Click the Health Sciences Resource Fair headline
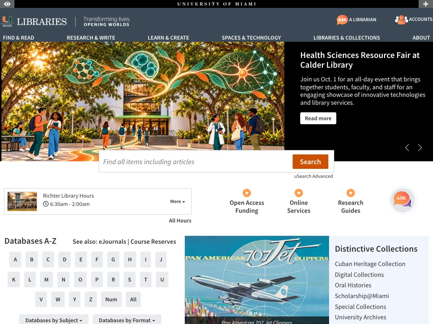 click(x=360, y=60)
